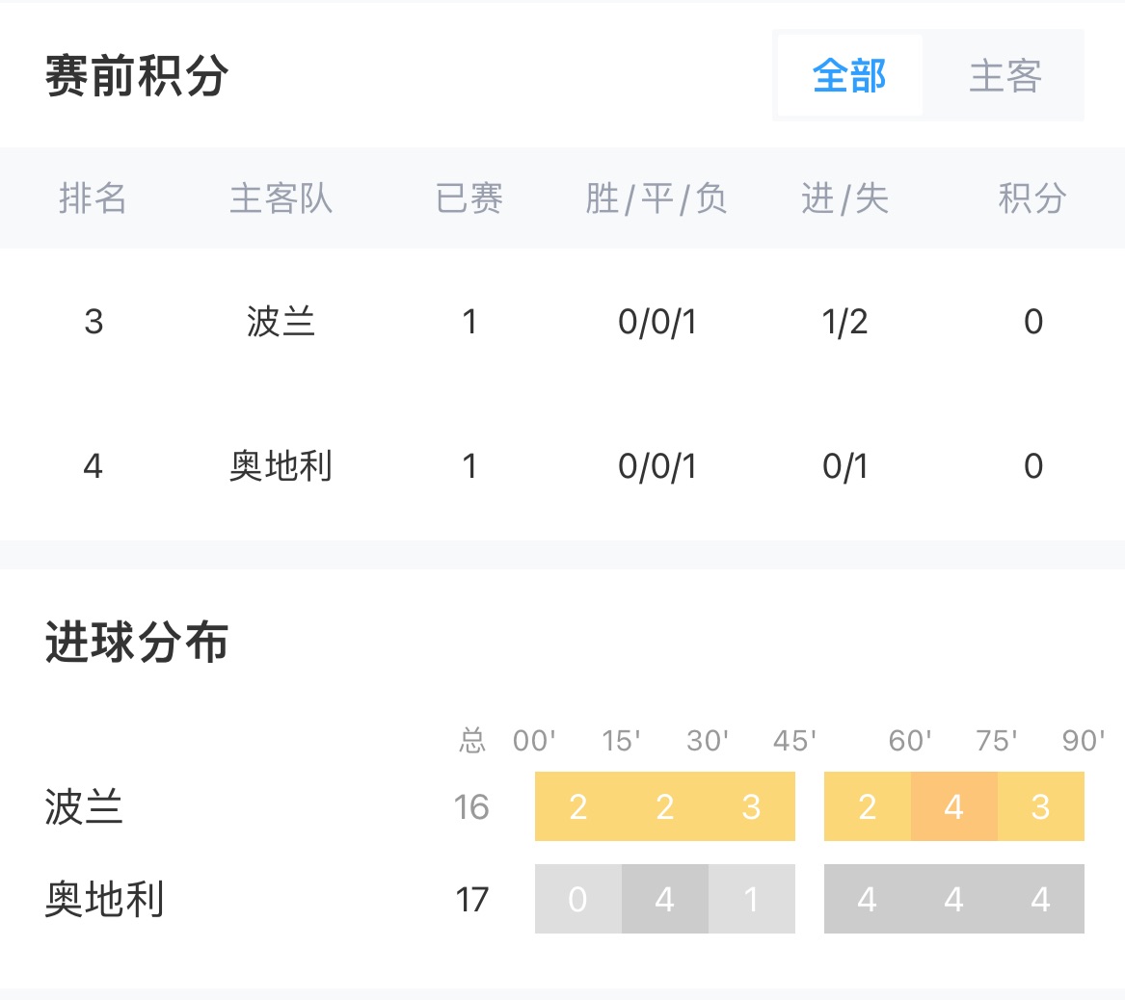Viewport: 1125px width, 1000px height.
Task: Click the 胜/平/负 column header
Action: click(x=656, y=198)
